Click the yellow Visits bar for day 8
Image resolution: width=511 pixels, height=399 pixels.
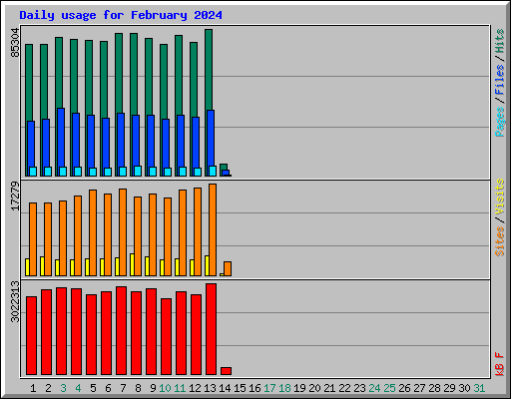point(132,264)
